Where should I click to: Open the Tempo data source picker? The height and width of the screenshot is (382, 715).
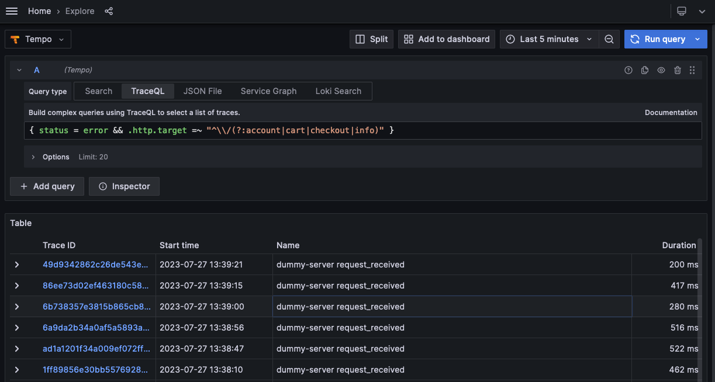(x=37, y=39)
